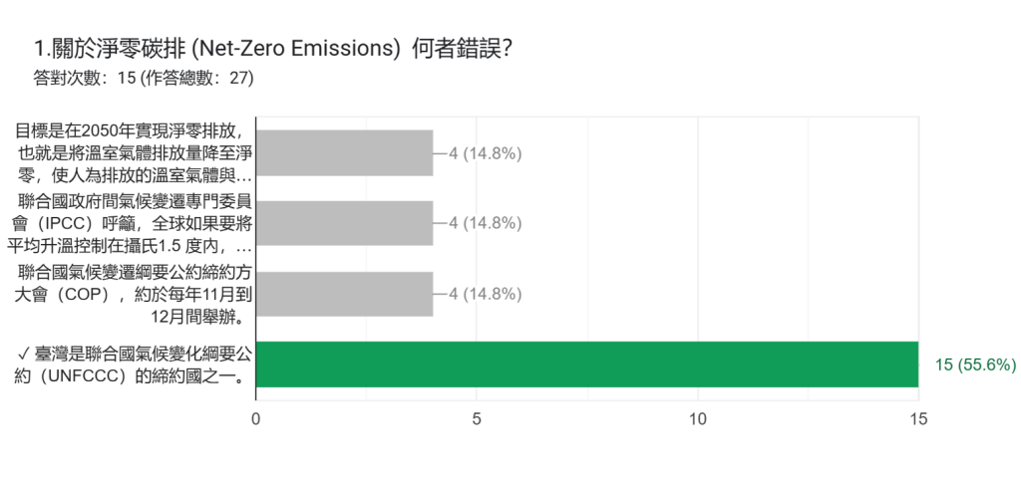Select the gray bar for the 2050年 option
The height and width of the screenshot is (484, 1021).
[x=345, y=153]
